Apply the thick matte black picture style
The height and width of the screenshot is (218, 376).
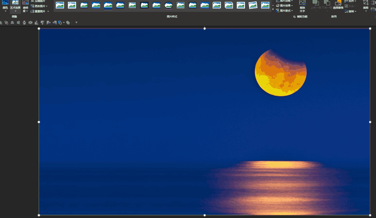click(x=144, y=5)
